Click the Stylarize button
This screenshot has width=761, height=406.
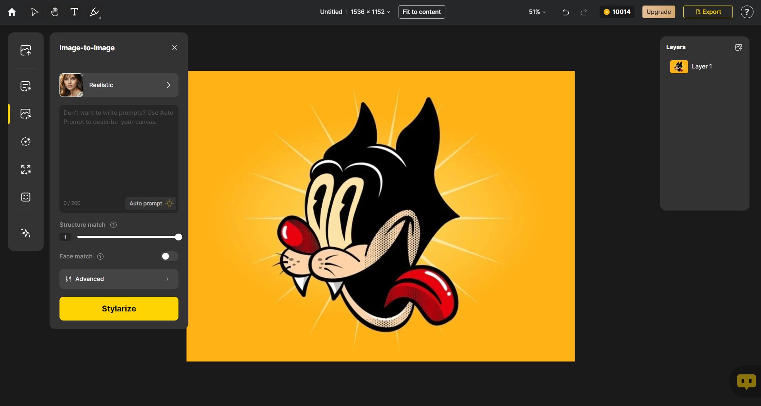click(119, 309)
